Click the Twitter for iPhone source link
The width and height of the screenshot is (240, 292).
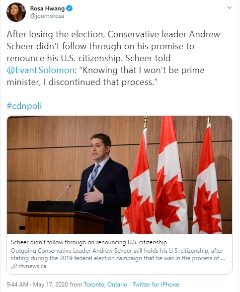coord(156,285)
